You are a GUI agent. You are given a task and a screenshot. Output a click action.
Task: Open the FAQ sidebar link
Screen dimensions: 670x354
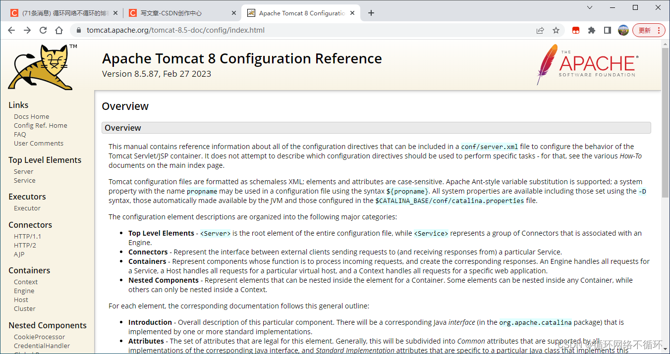(x=20, y=135)
